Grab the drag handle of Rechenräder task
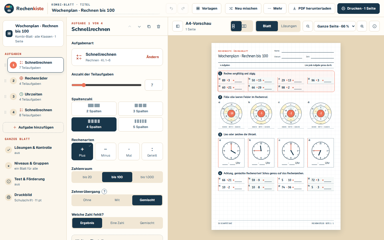This screenshot has height=240, width=384. pos(5,81)
